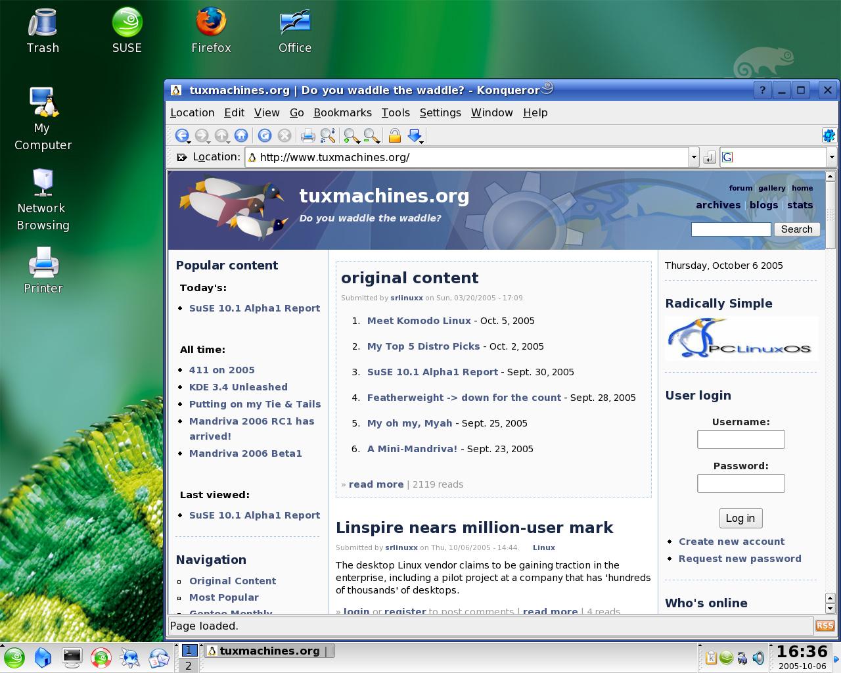Open the Mandriva 2006 Beta1 link

246,453
